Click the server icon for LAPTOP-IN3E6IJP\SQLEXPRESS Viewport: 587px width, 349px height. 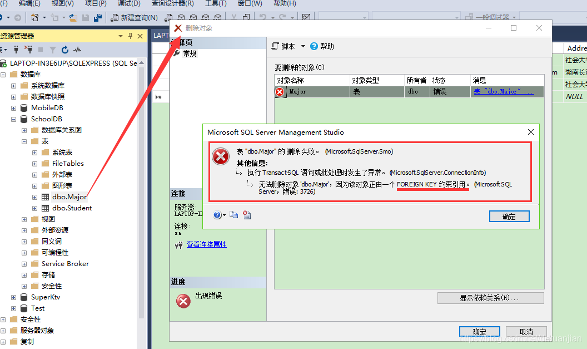click(x=3, y=63)
